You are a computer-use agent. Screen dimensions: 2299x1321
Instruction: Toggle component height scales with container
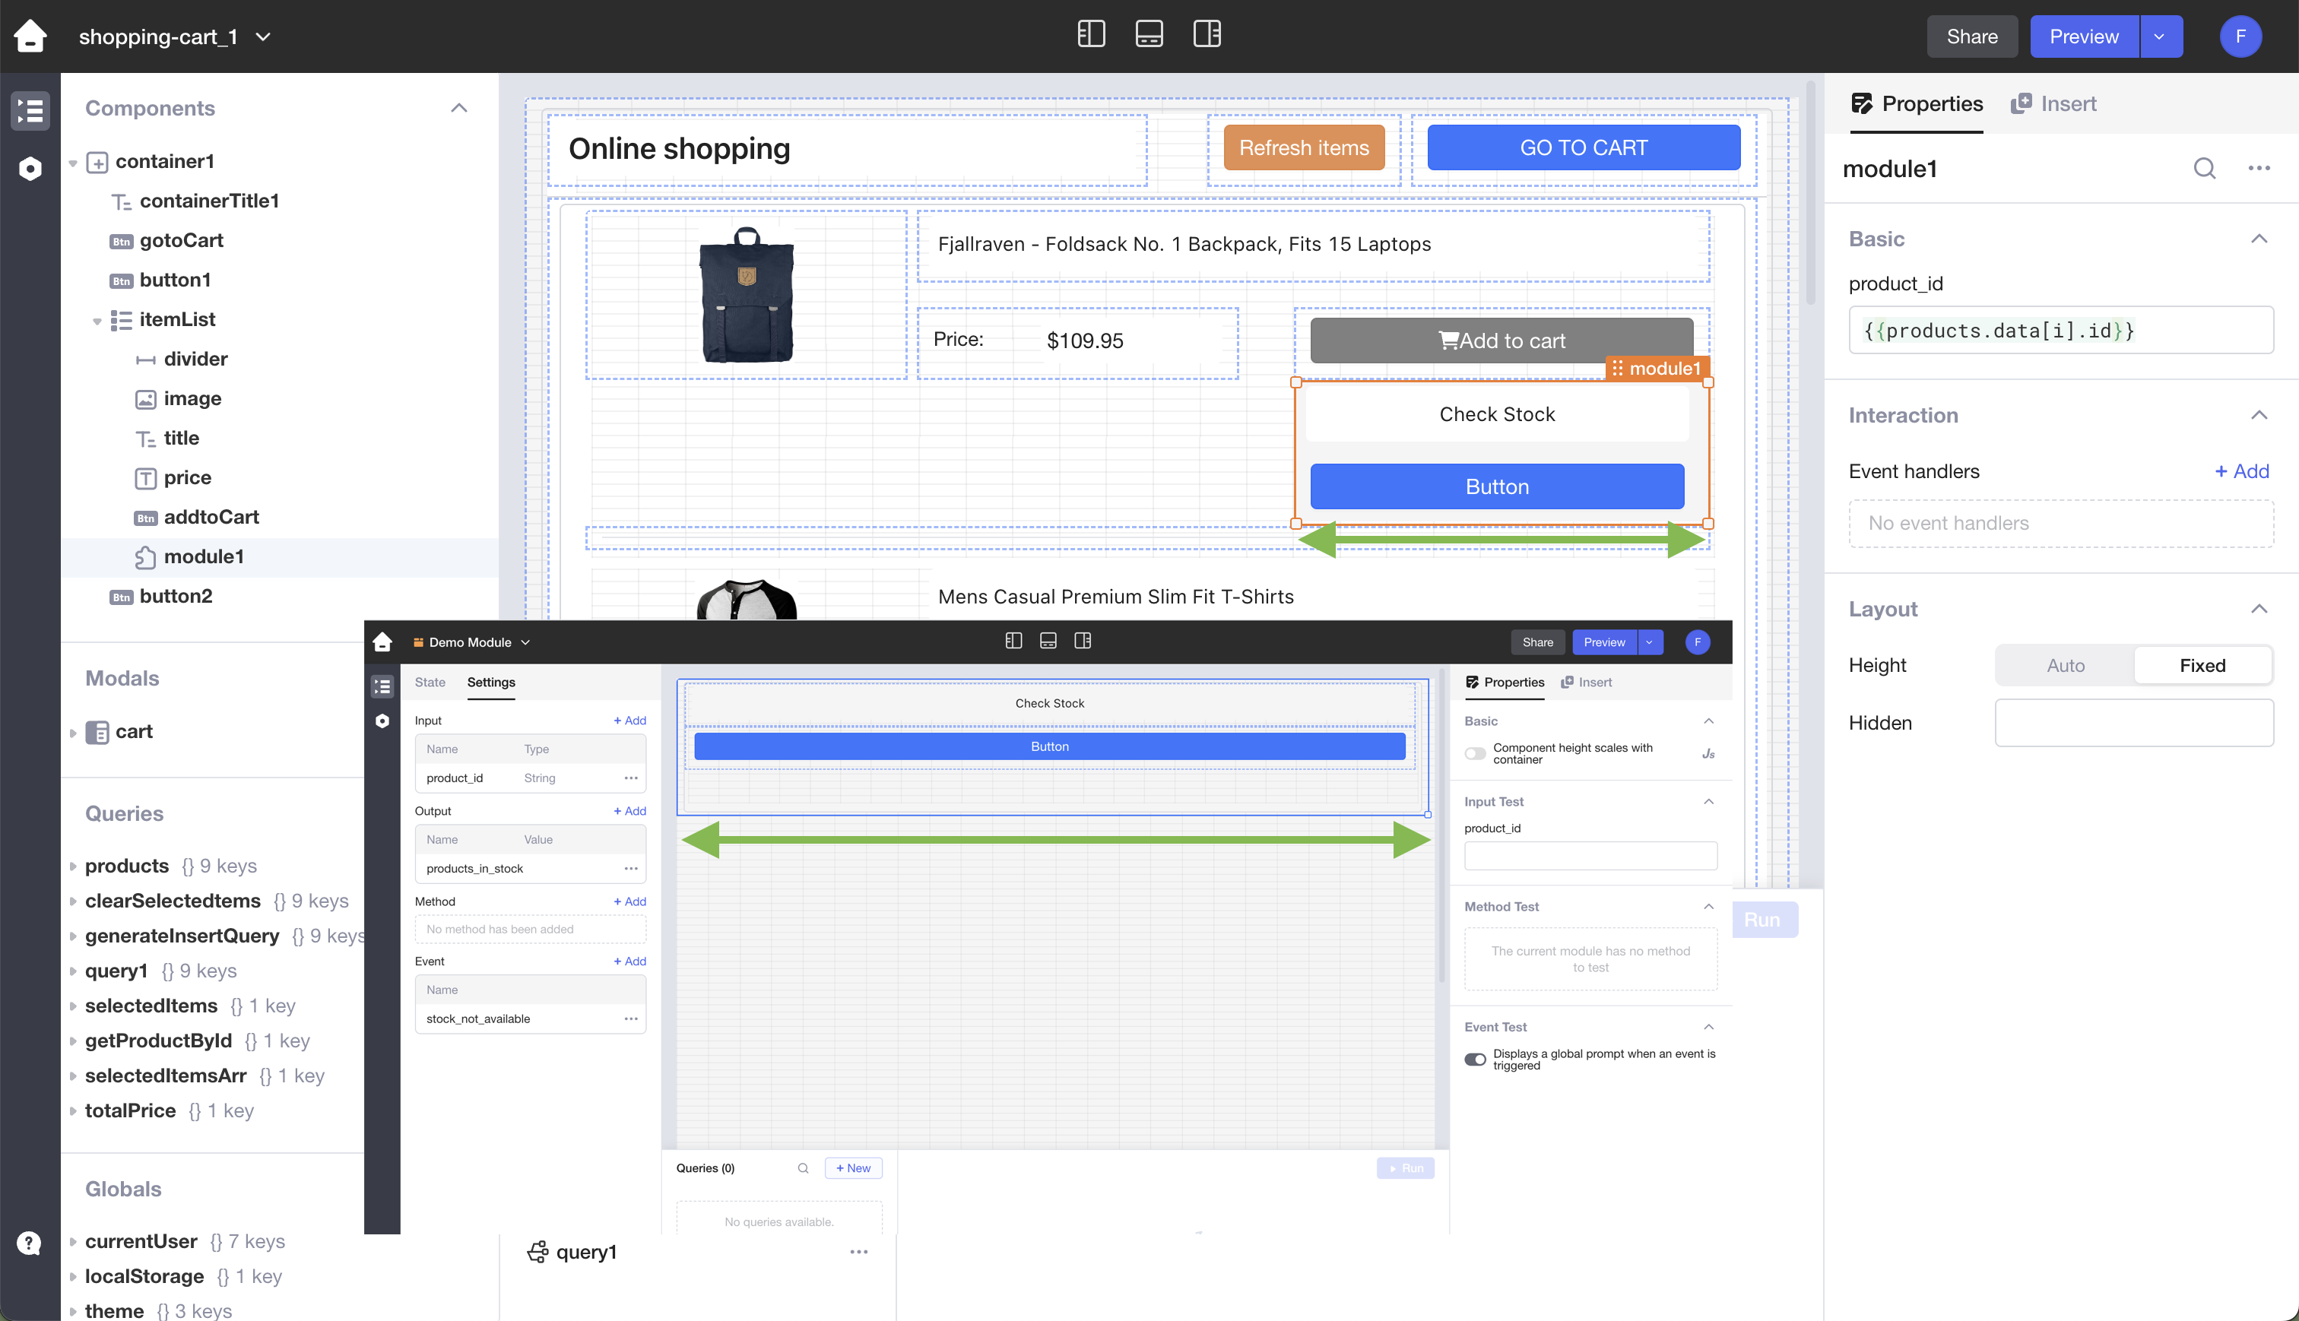coord(1475,753)
